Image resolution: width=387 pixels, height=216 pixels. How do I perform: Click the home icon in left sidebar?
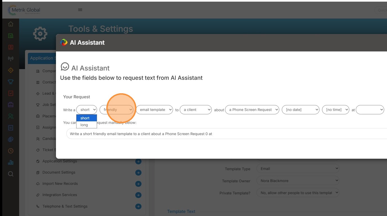coord(11,24)
